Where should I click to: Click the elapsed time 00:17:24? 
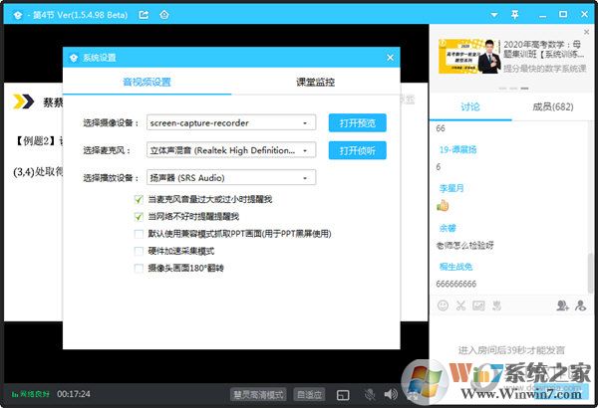(x=74, y=394)
